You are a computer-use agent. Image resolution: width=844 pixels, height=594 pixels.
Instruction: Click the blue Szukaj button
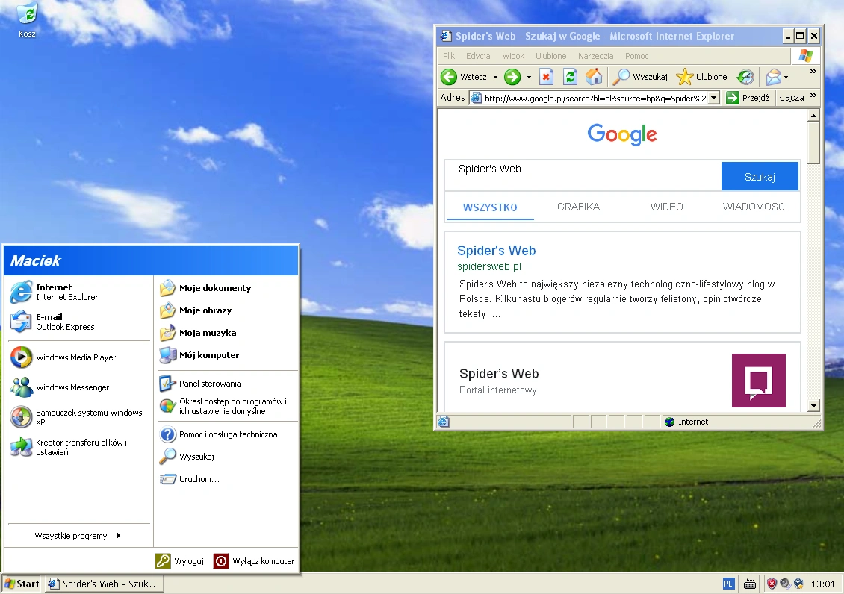pos(760,176)
